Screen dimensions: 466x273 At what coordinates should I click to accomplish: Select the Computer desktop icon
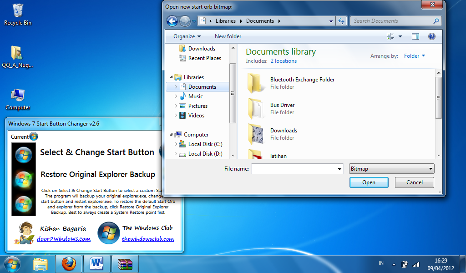coord(18,99)
